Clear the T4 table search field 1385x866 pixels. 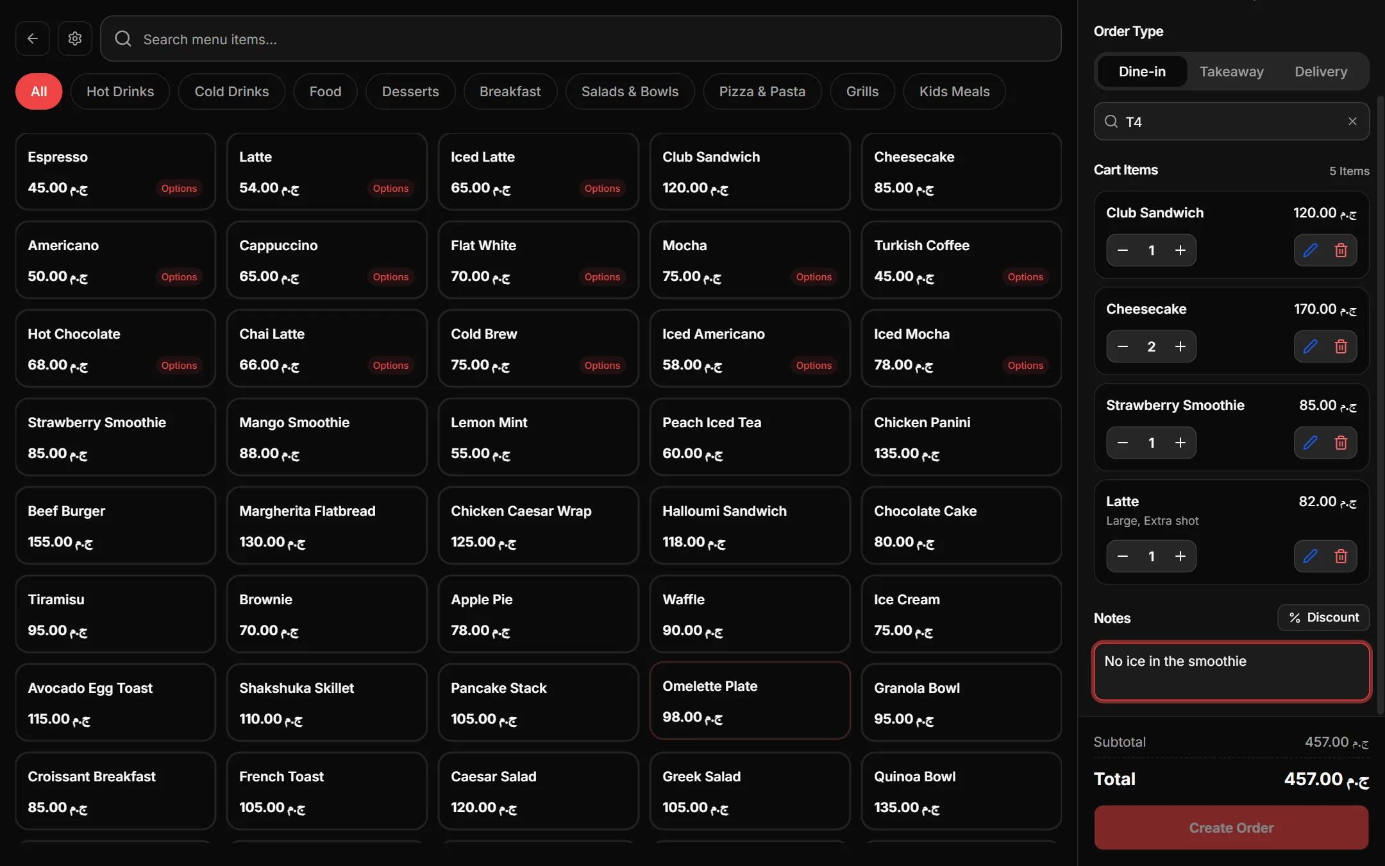point(1352,121)
